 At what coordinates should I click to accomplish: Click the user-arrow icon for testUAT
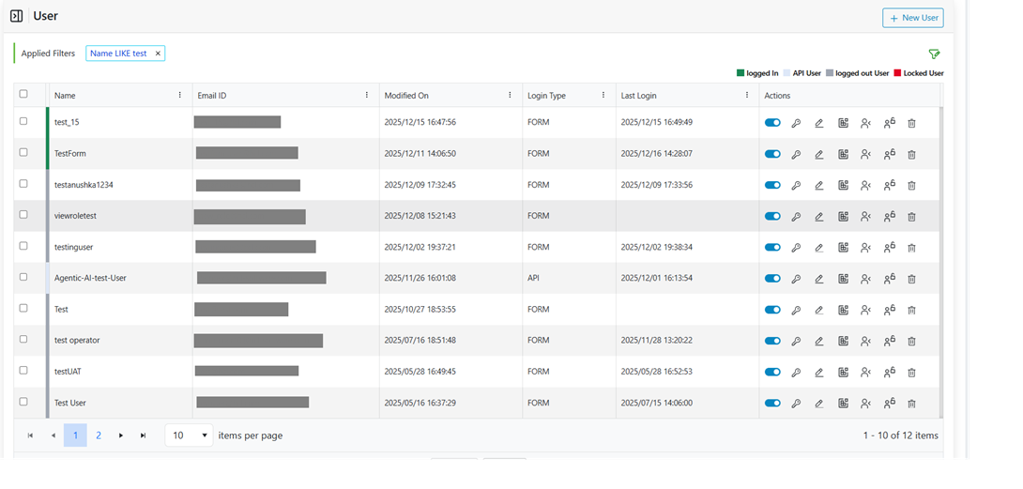click(865, 372)
